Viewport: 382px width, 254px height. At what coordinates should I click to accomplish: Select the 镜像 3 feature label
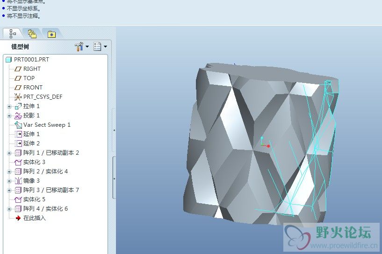coord(31,181)
